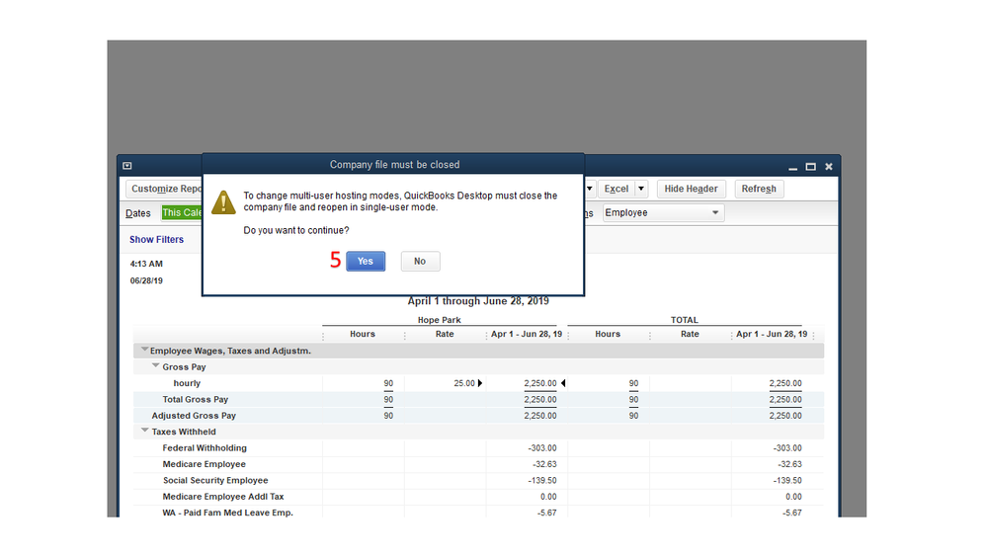The image size is (987, 555).
Task: Click Social Security Employee row label
Action: 215,481
